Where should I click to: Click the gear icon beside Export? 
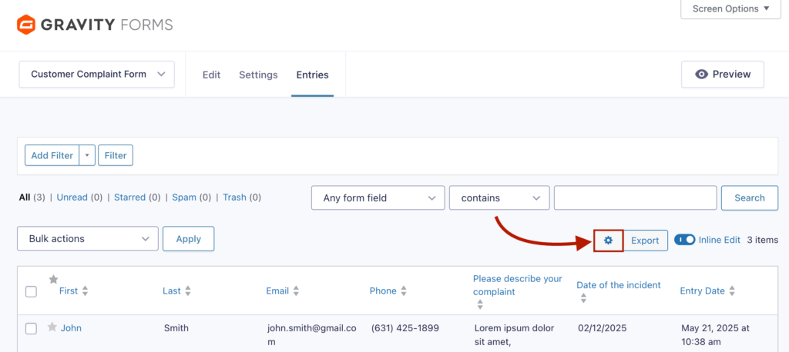coord(608,241)
